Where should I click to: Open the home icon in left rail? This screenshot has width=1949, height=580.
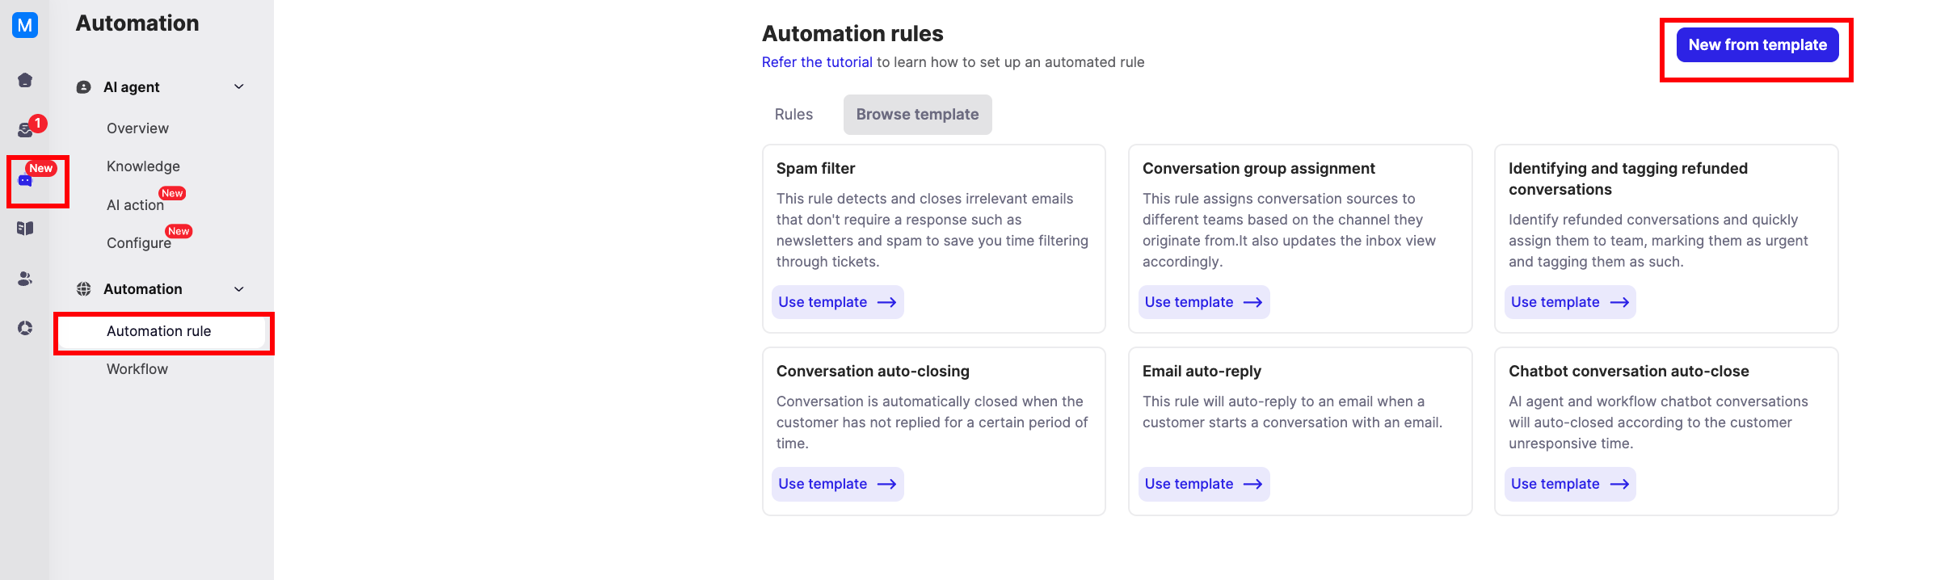coord(25,80)
